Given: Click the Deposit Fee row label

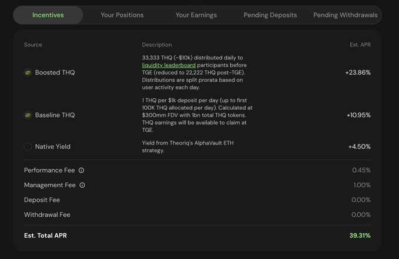Looking at the screenshot, I should (x=42, y=200).
